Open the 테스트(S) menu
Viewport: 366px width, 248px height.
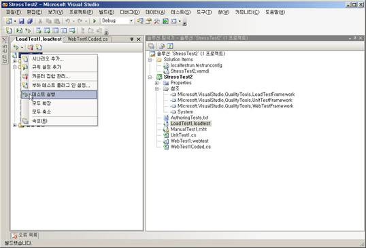click(x=181, y=12)
